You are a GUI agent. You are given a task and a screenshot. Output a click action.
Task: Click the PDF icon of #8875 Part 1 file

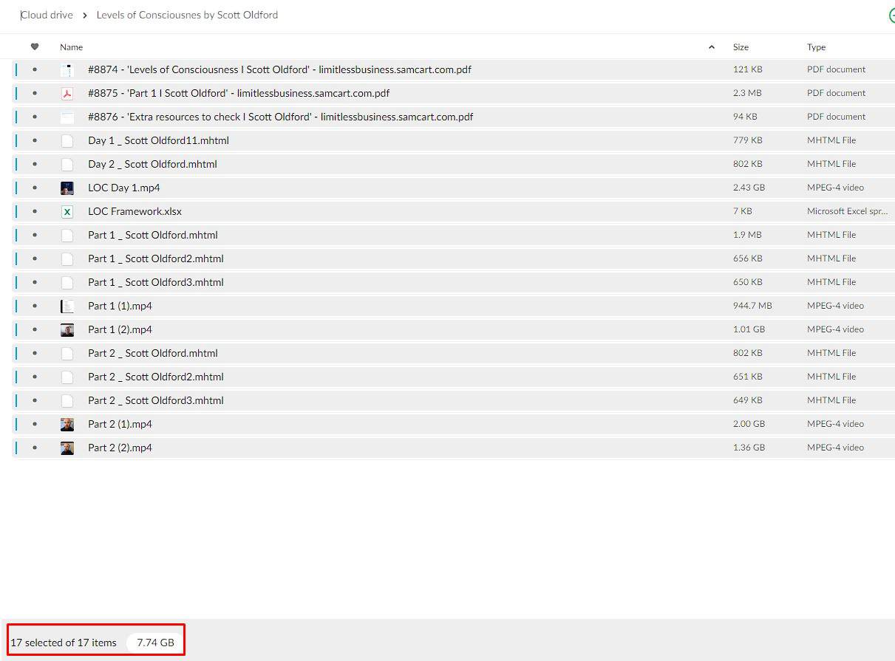[x=67, y=94]
